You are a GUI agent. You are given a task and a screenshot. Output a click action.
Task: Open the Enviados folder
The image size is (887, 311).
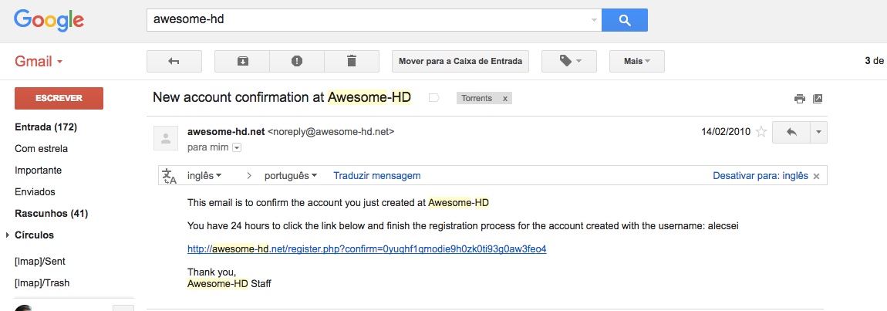(x=35, y=191)
